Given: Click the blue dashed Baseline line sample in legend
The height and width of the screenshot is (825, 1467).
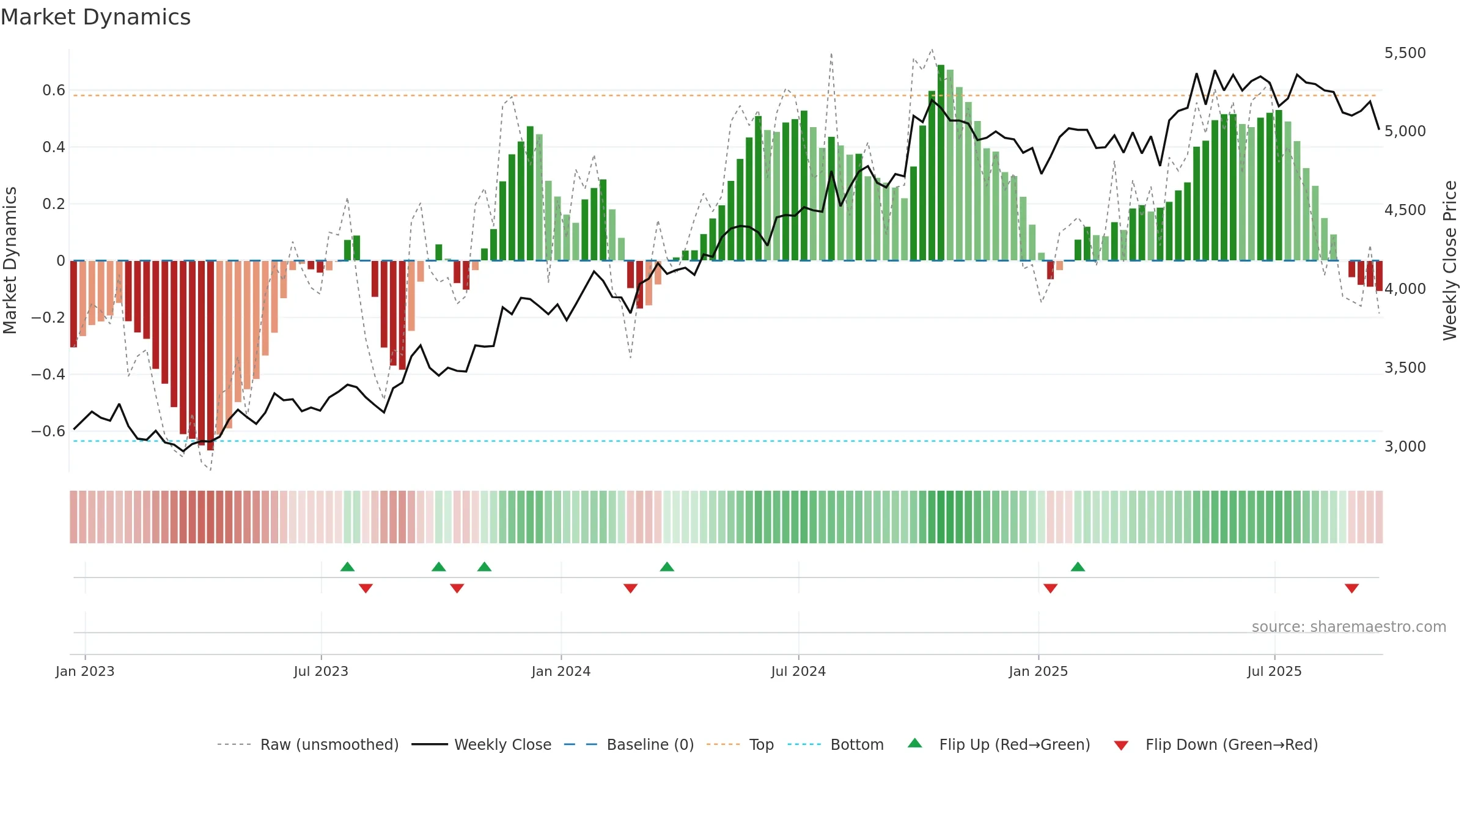Looking at the screenshot, I should point(581,744).
